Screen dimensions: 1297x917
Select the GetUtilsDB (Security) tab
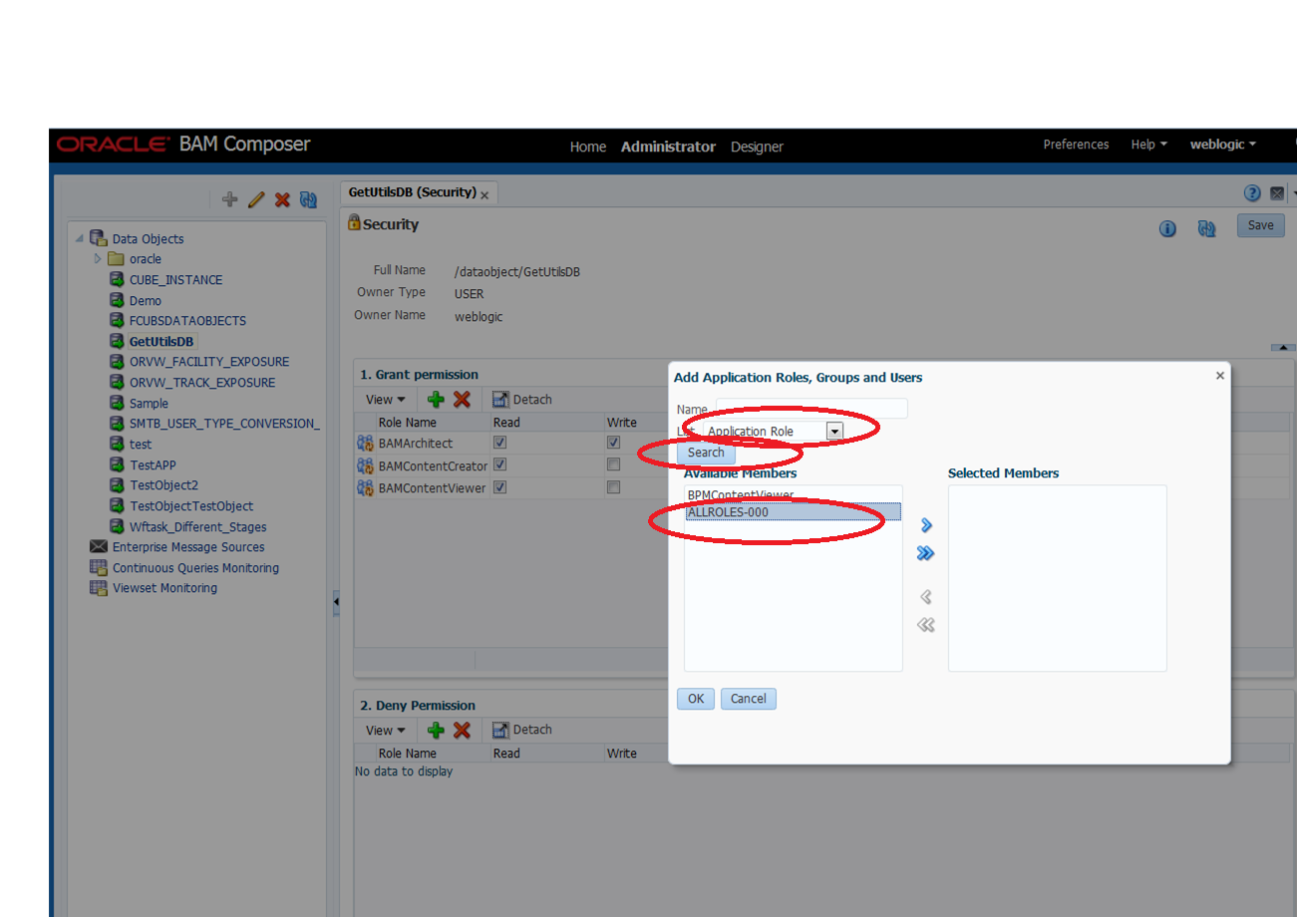tap(412, 192)
